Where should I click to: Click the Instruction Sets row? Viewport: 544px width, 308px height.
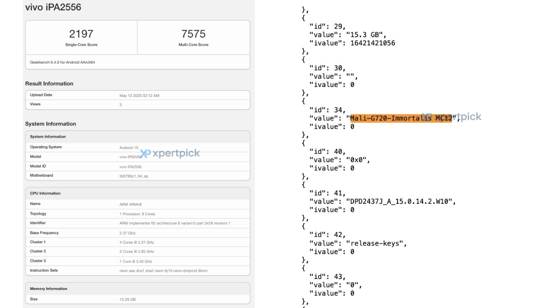click(x=137, y=270)
